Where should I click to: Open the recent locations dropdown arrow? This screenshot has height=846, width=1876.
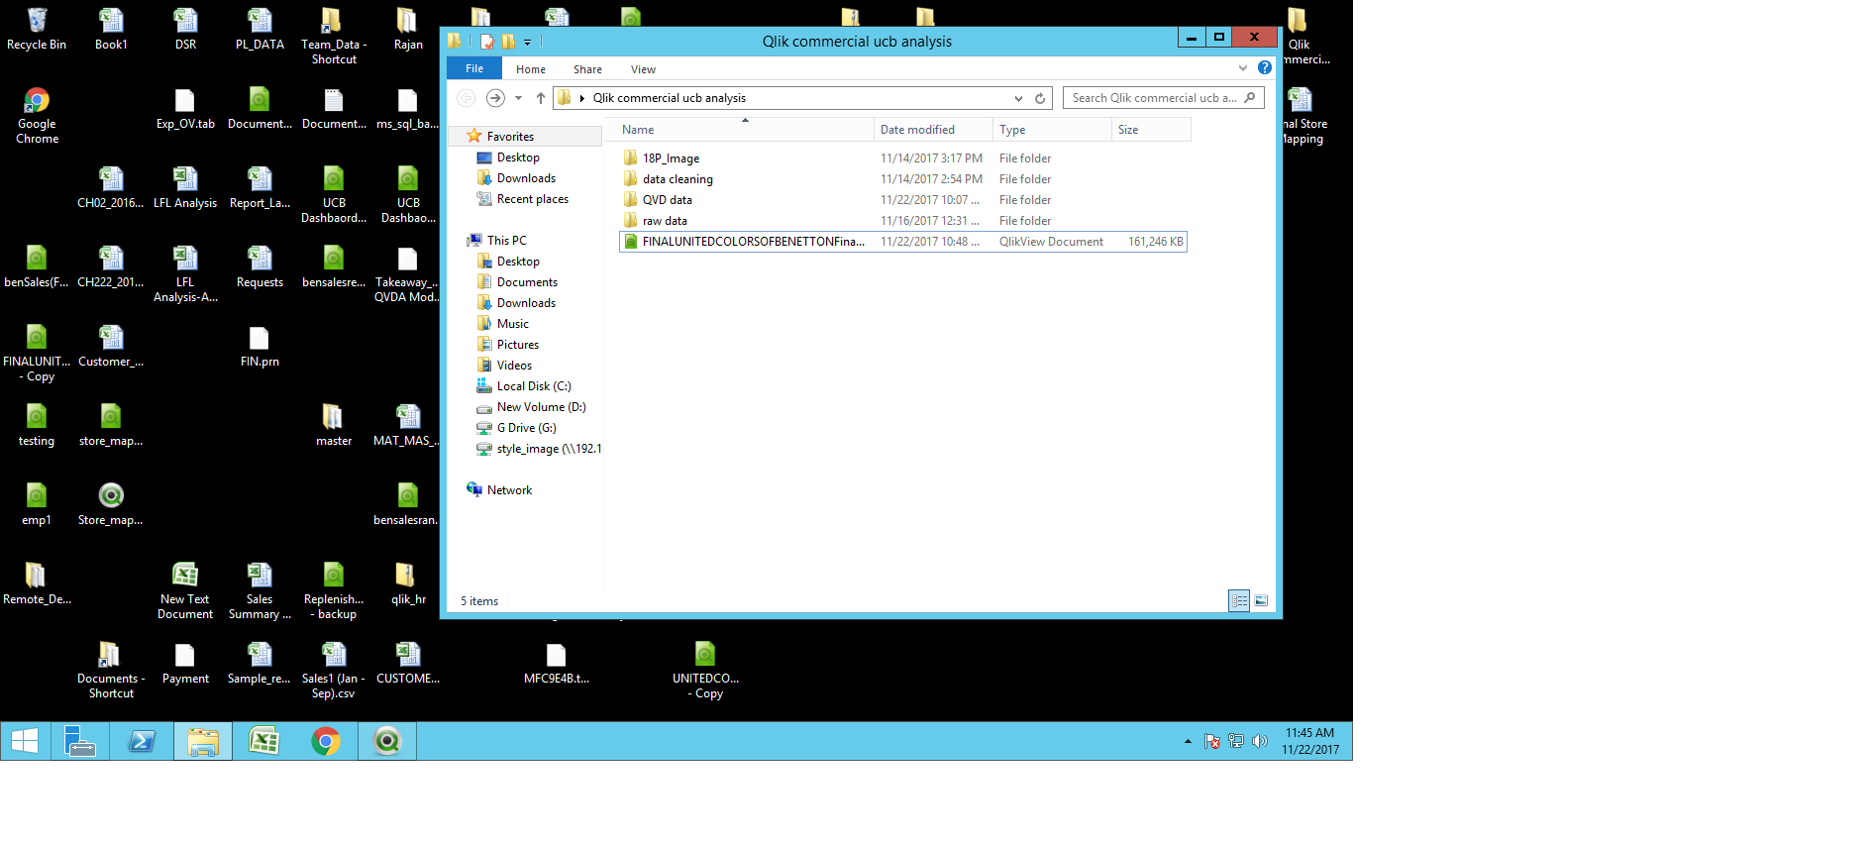pos(518,98)
